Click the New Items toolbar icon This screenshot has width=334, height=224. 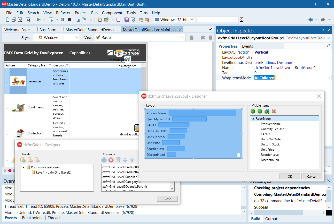click(100, 20)
